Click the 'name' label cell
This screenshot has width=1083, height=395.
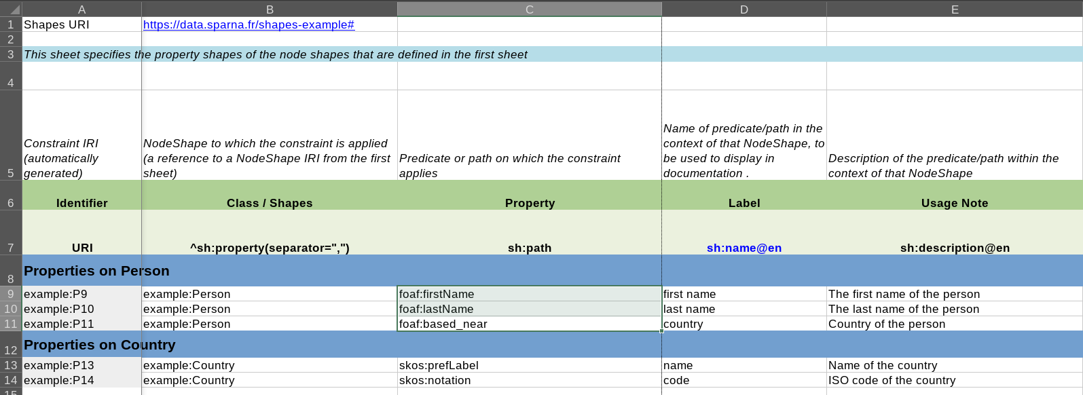click(x=744, y=365)
